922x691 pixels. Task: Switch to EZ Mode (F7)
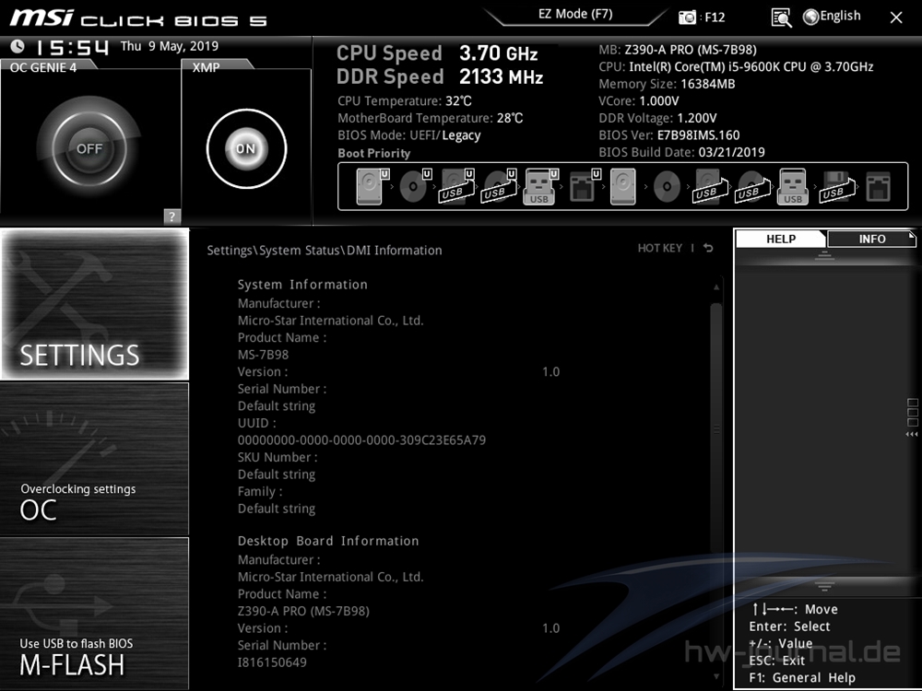point(575,14)
